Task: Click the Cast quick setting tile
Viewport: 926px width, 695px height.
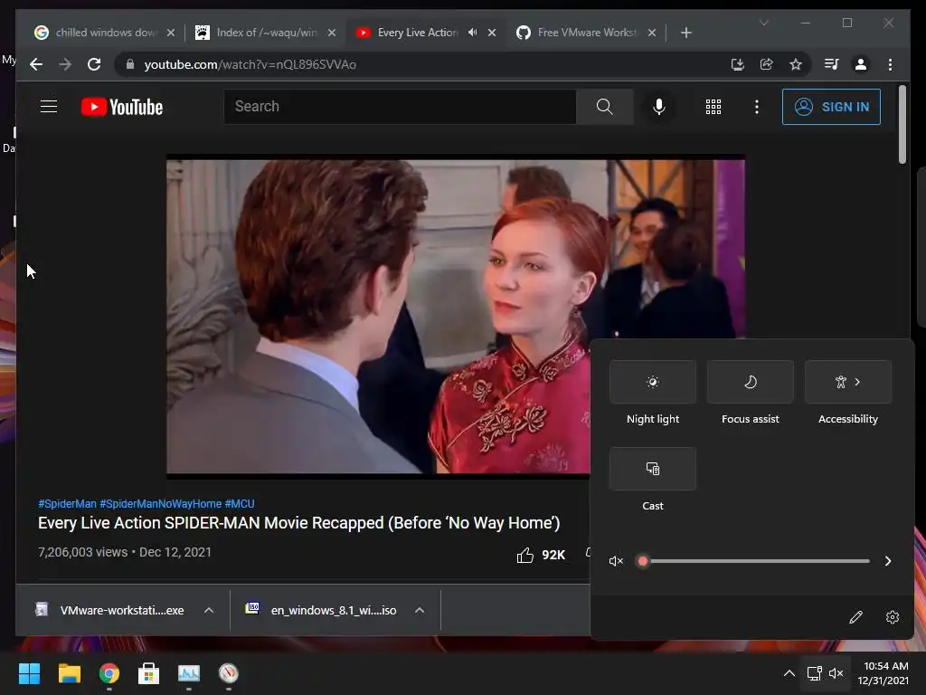Action: (653, 469)
